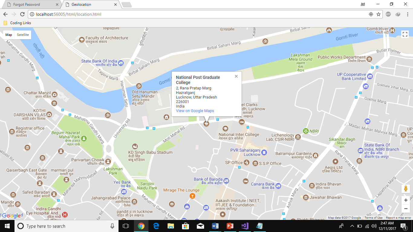Click the Chattar Manzil camera icon
413x232 pixels.
tap(54, 95)
